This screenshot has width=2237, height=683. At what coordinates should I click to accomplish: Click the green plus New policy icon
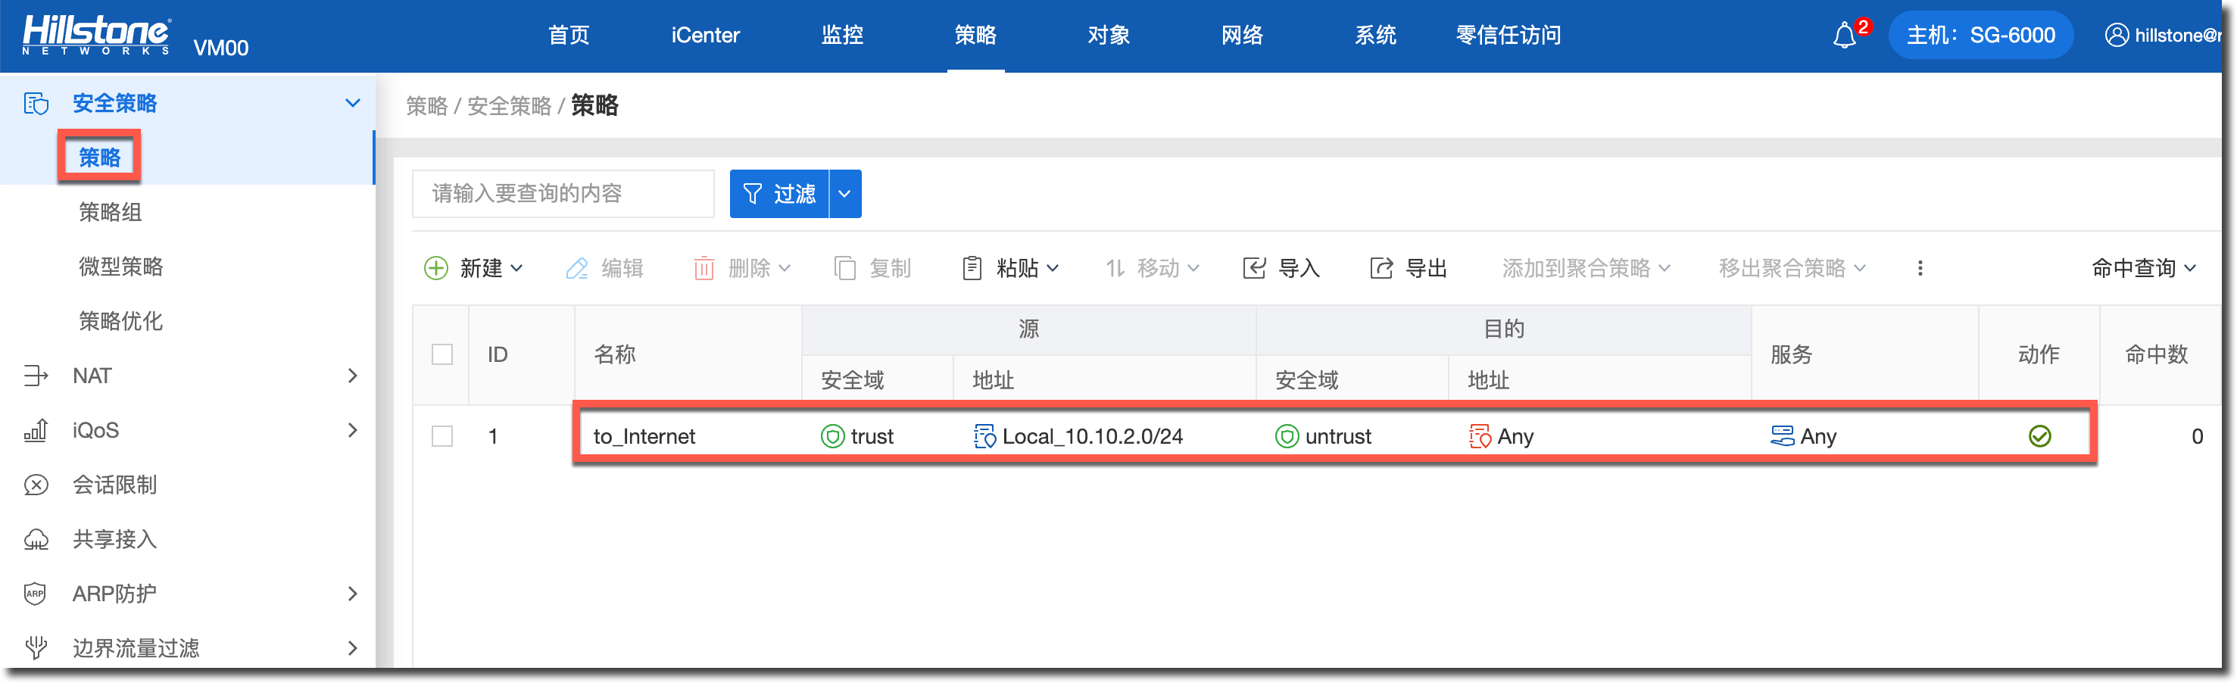436,268
